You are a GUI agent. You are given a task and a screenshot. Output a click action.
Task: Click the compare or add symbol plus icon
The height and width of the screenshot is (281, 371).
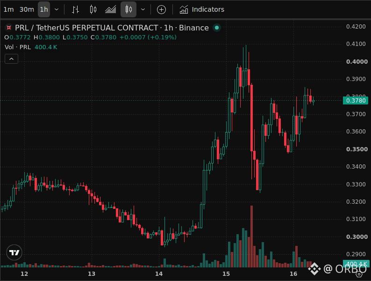click(161, 9)
